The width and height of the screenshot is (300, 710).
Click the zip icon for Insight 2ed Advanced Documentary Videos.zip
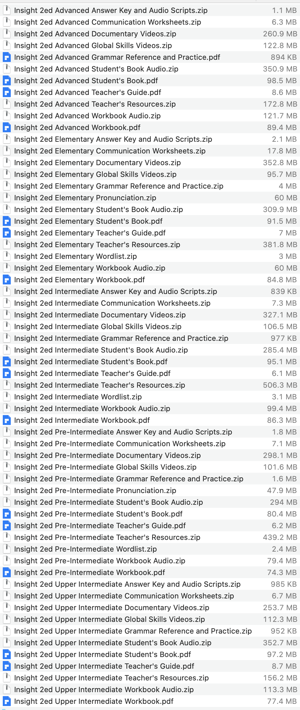6,34
